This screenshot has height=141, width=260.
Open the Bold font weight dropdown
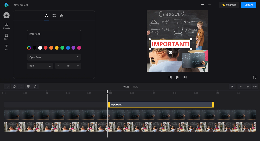pos(40,66)
